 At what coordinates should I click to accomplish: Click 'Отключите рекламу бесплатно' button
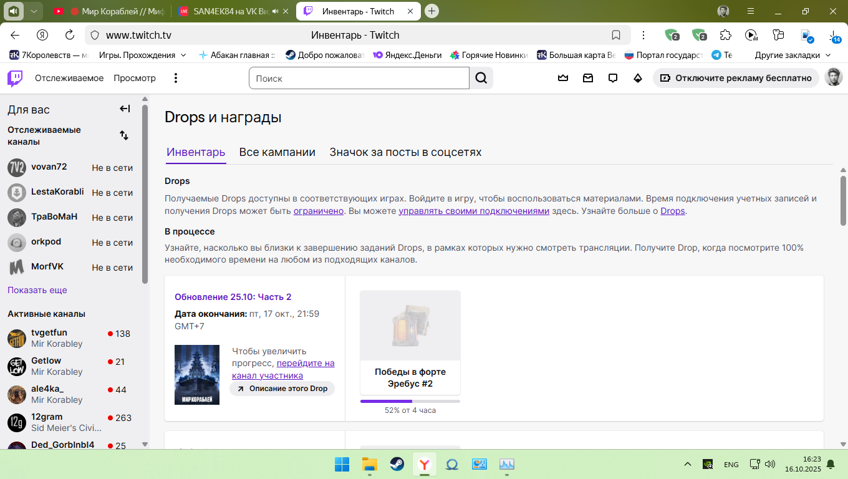(x=736, y=78)
